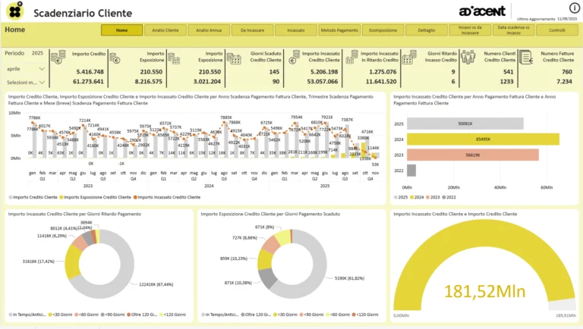Toggle 'Importo Incassato Credito Cliente' legend entry
Screen dimensions: 583x329
coord(162,197)
